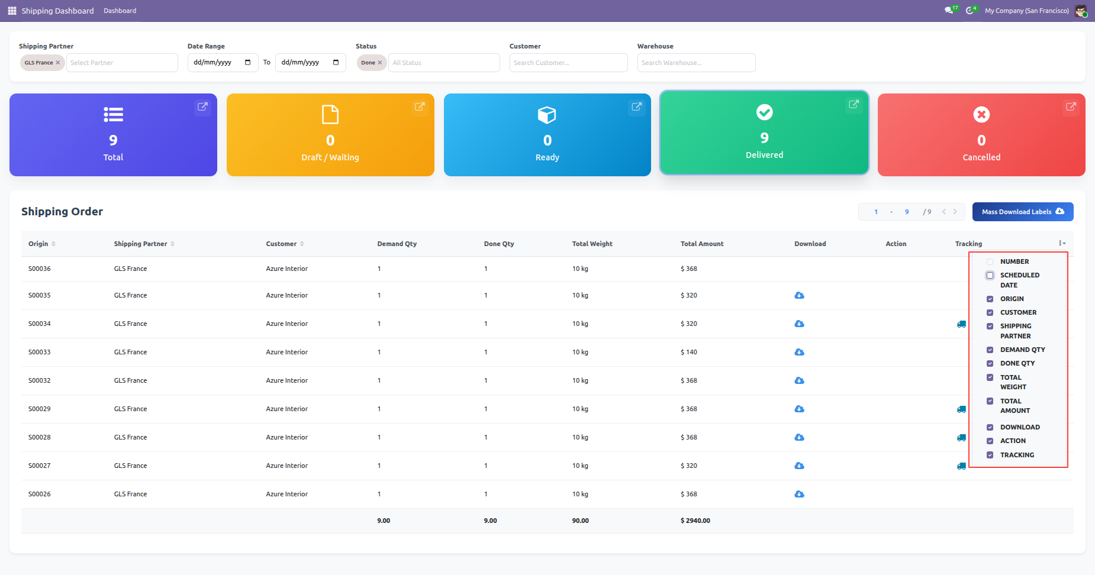
Task: Open the activities clock icon in header
Action: (970, 11)
